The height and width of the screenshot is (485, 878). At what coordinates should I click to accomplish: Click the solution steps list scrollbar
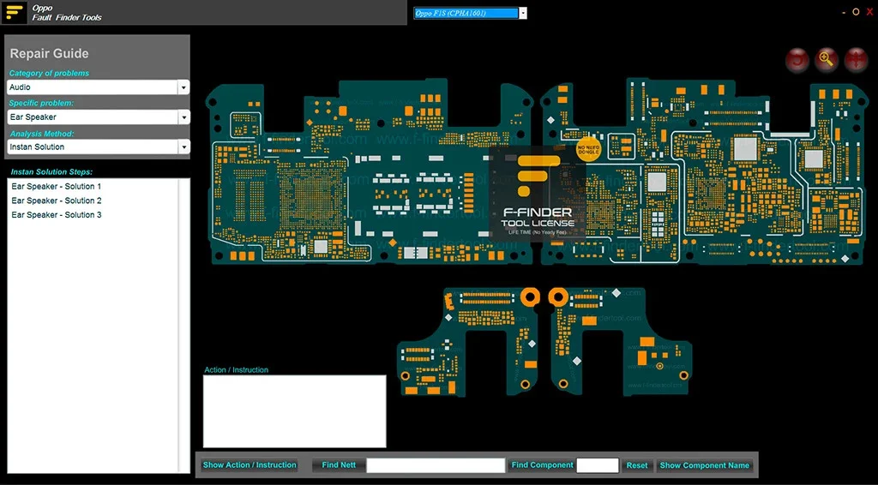[x=183, y=326]
